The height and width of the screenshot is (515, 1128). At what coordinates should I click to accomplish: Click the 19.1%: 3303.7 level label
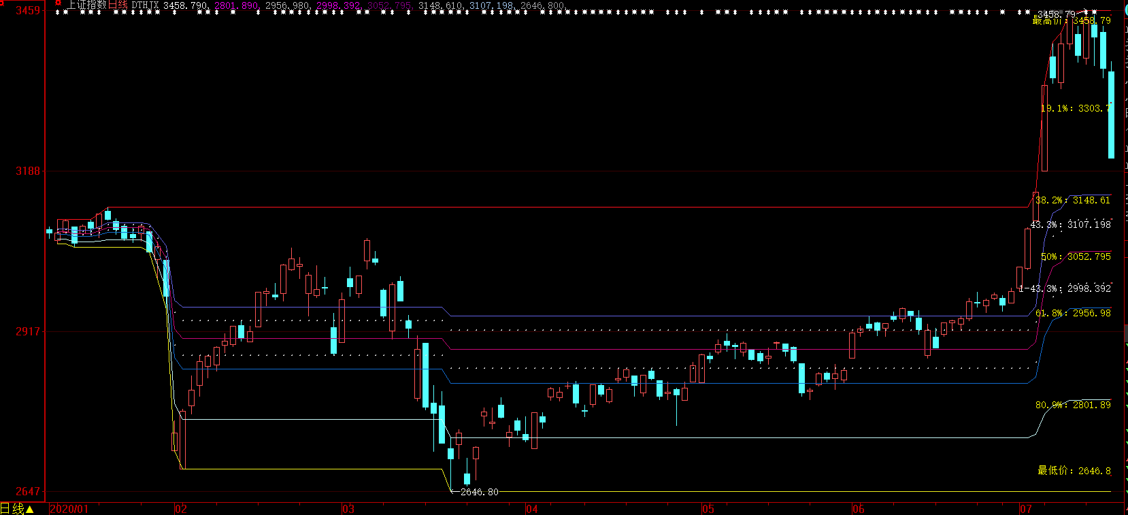click(x=1076, y=108)
